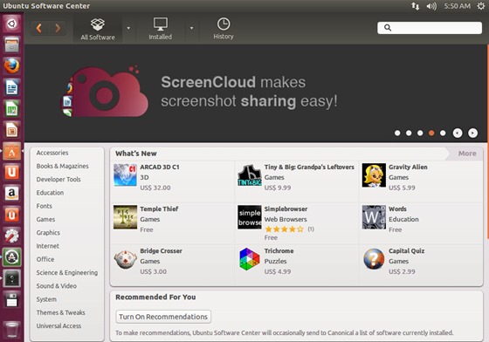
Task: Click the Tiny & Big app icon
Action: coord(250,175)
